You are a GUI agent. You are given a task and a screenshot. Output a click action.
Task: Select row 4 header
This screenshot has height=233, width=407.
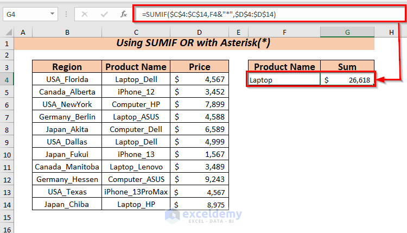click(x=7, y=79)
